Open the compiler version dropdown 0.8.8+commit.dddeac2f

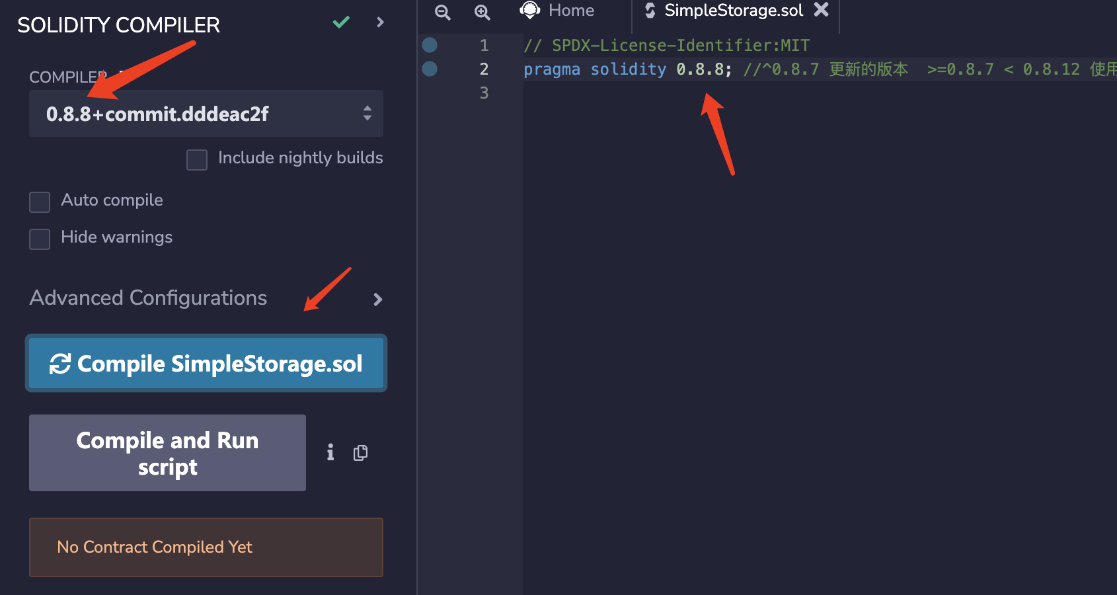pyautogui.click(x=206, y=114)
